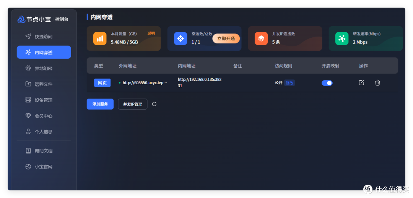
Task: Select the 内网穿透 sidebar item
Action: pos(44,52)
